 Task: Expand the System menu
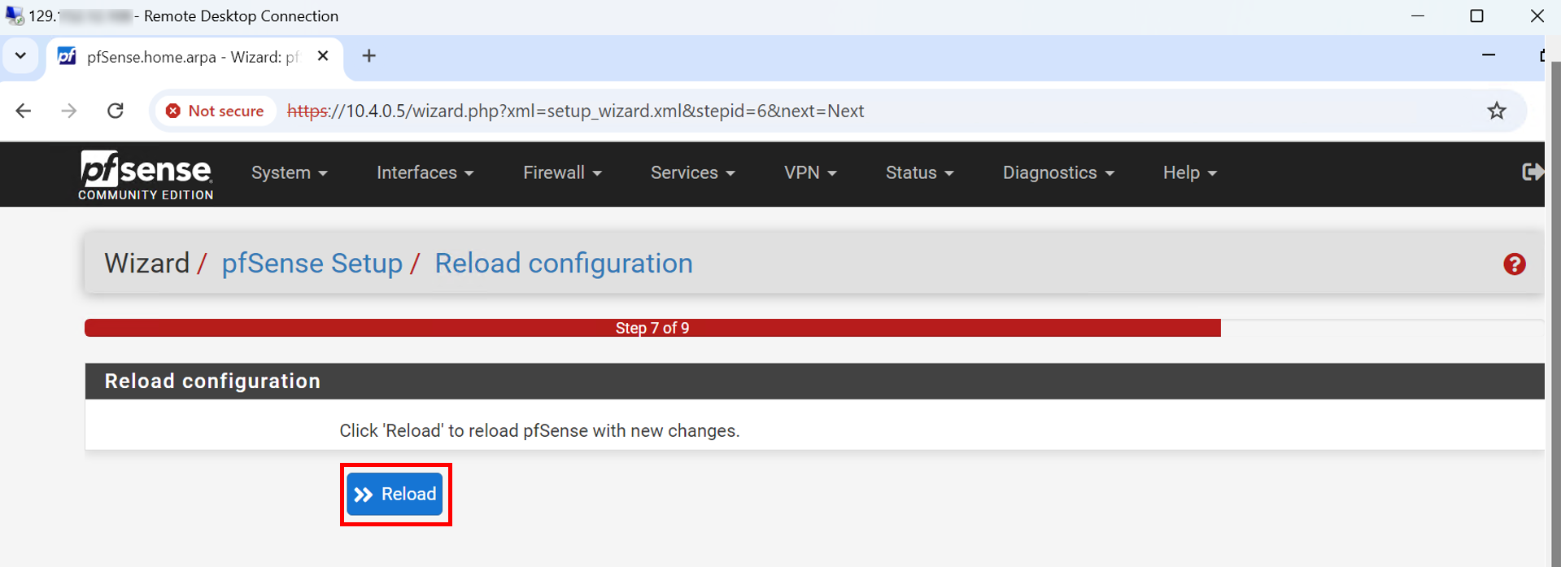click(290, 172)
